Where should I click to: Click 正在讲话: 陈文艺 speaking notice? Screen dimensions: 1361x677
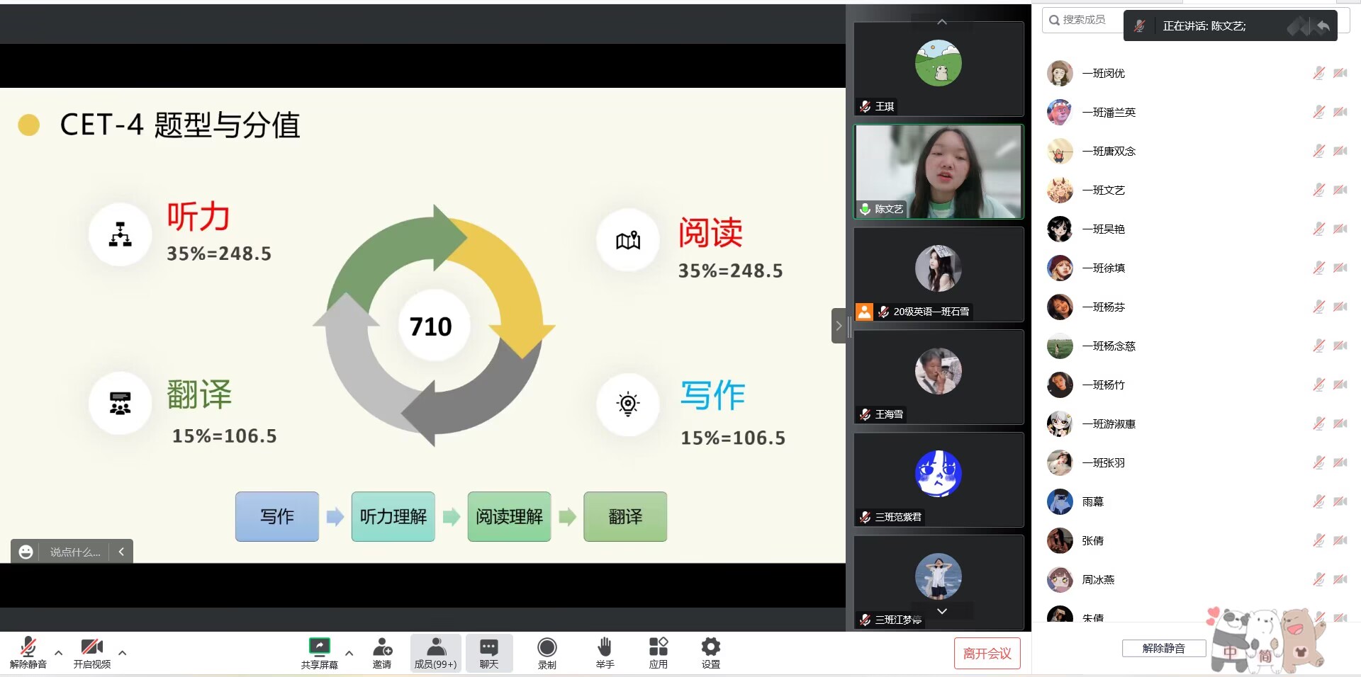point(1204,26)
